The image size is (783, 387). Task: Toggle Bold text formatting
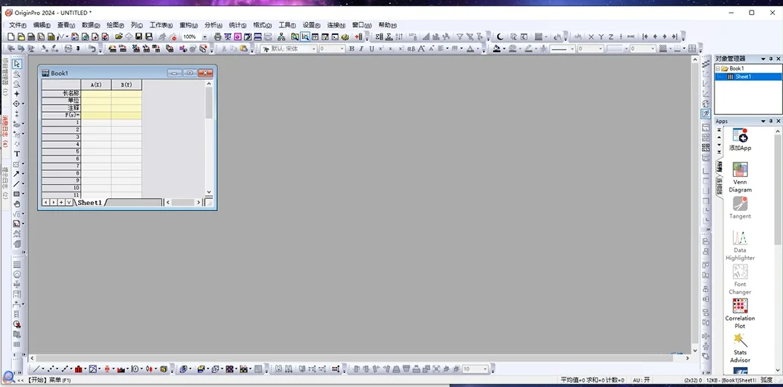[x=351, y=49]
